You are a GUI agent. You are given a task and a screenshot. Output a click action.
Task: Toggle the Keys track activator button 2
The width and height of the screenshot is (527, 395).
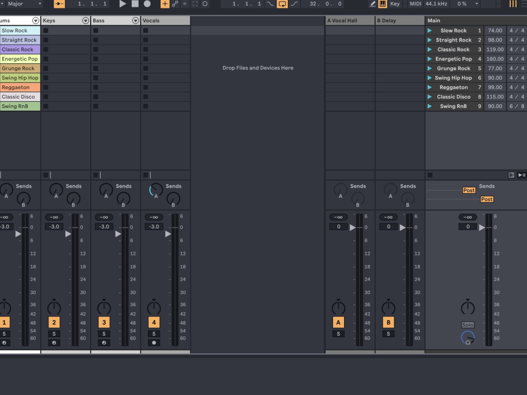(54, 322)
